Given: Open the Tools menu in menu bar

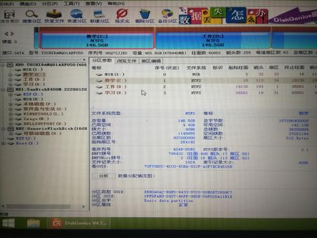Looking at the screenshot, I should click(x=72, y=3).
